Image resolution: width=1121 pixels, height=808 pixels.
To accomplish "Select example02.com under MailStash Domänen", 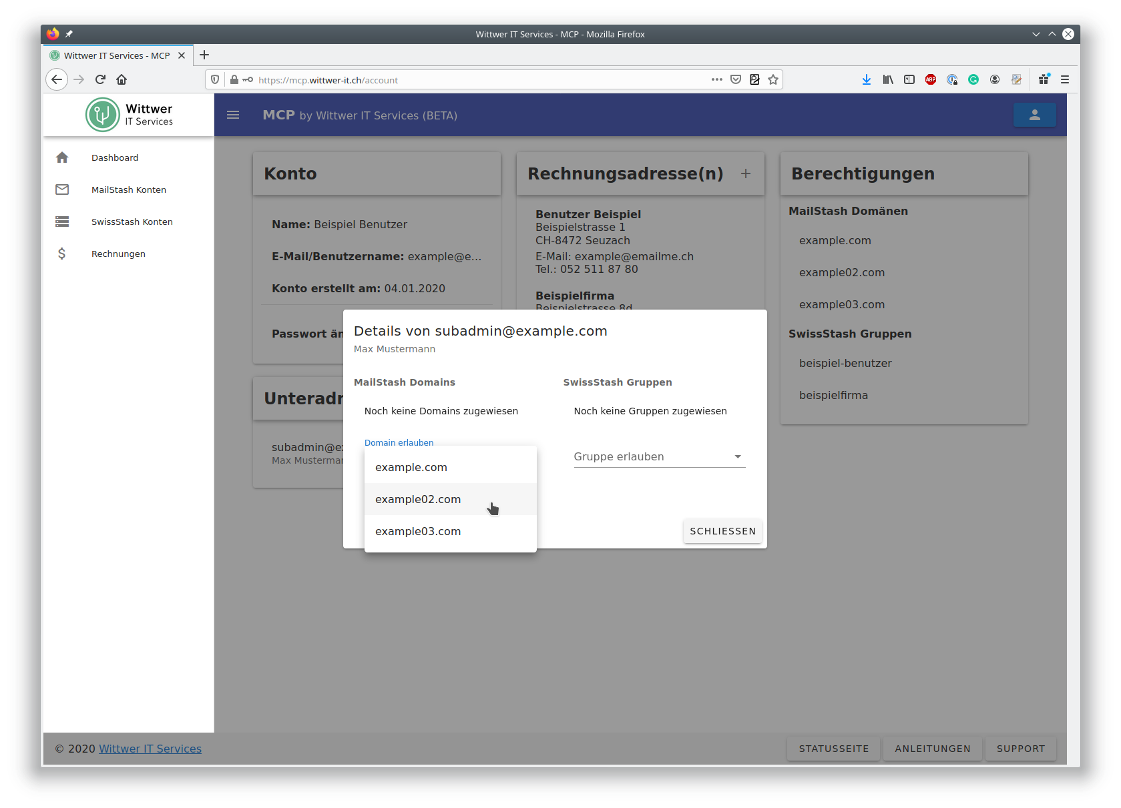I will point(842,272).
